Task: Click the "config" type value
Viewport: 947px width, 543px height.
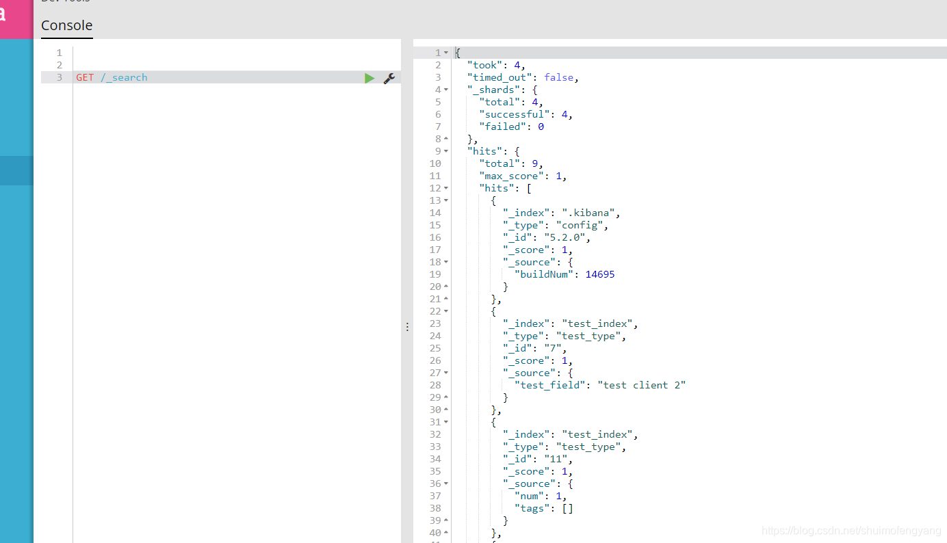Action: click(580, 225)
